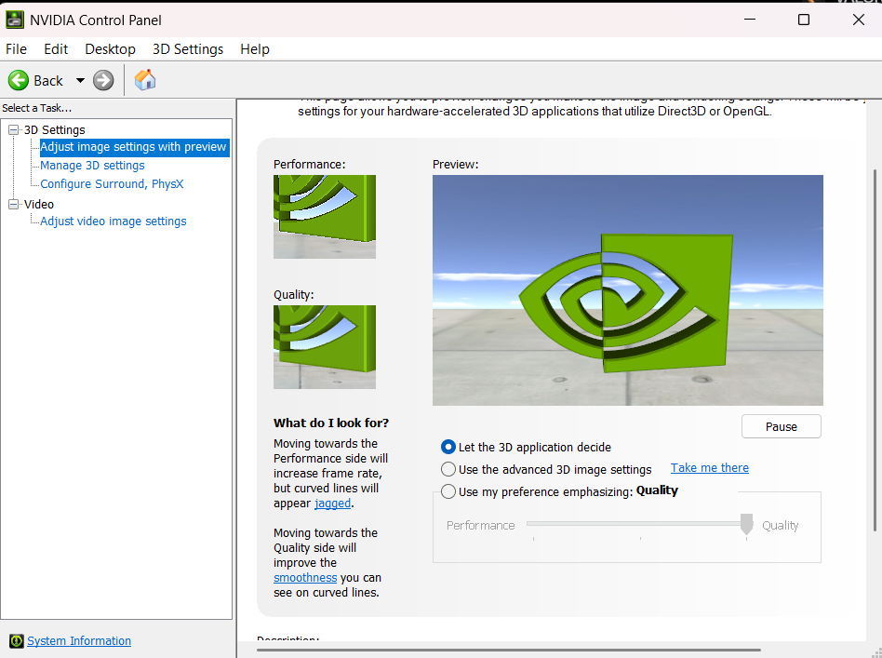Minimize the NVIDIA Control Panel window
The width and height of the screenshot is (882, 658).
(750, 20)
